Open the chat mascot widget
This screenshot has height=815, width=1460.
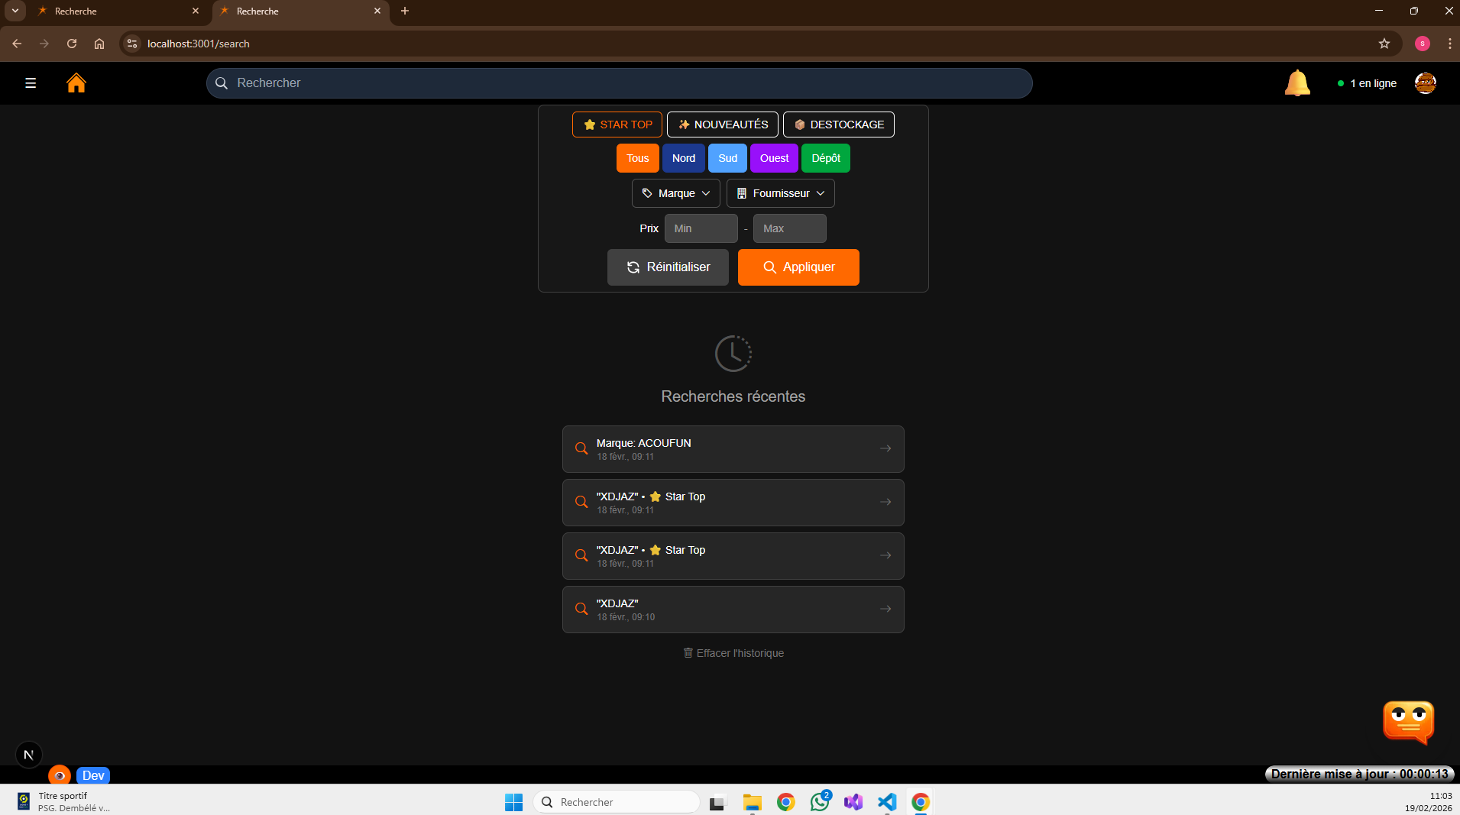tap(1407, 721)
